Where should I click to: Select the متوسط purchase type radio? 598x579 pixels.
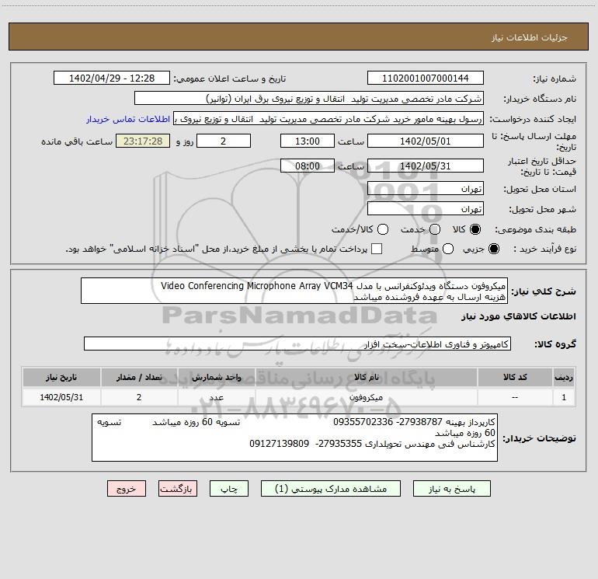[448, 249]
